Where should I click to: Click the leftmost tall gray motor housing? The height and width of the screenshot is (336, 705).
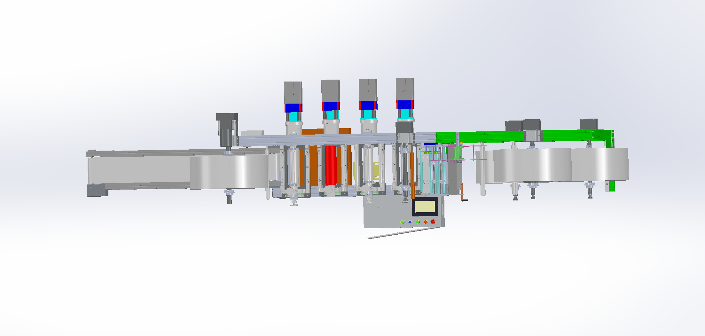pyautogui.click(x=293, y=92)
